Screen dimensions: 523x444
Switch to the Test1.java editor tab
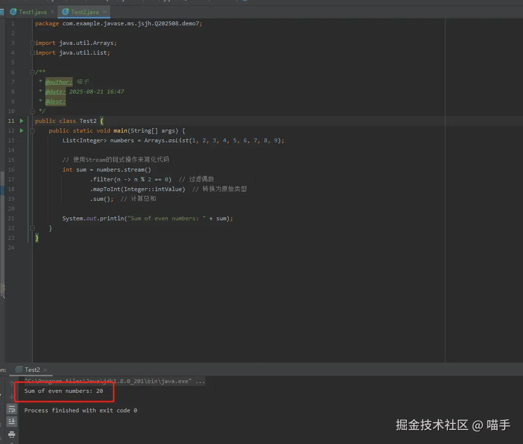click(32, 12)
